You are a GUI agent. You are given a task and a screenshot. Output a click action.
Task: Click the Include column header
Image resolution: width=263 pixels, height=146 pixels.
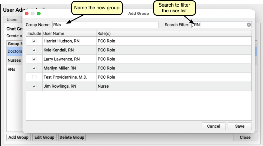click(x=34, y=33)
